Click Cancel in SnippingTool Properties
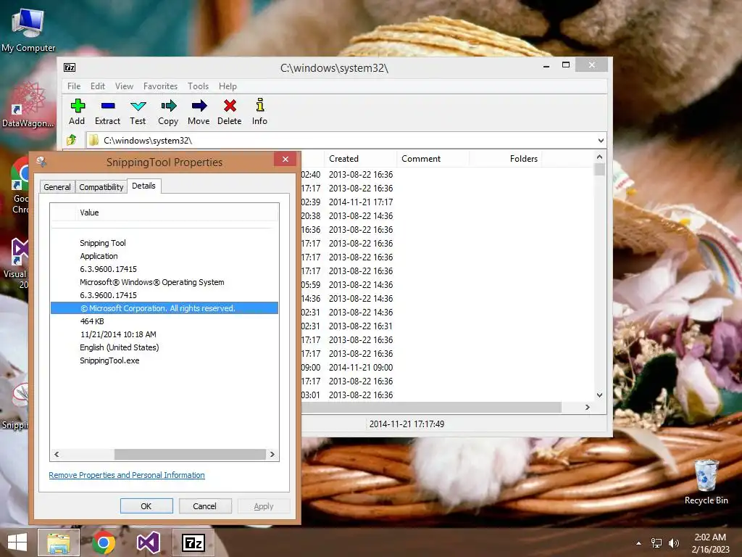This screenshot has height=557, width=742. tap(204, 506)
